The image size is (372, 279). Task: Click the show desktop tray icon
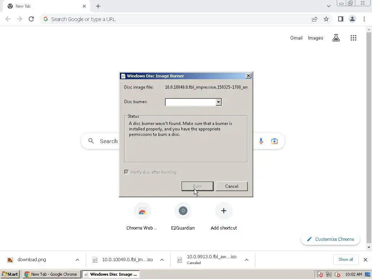[368, 274]
